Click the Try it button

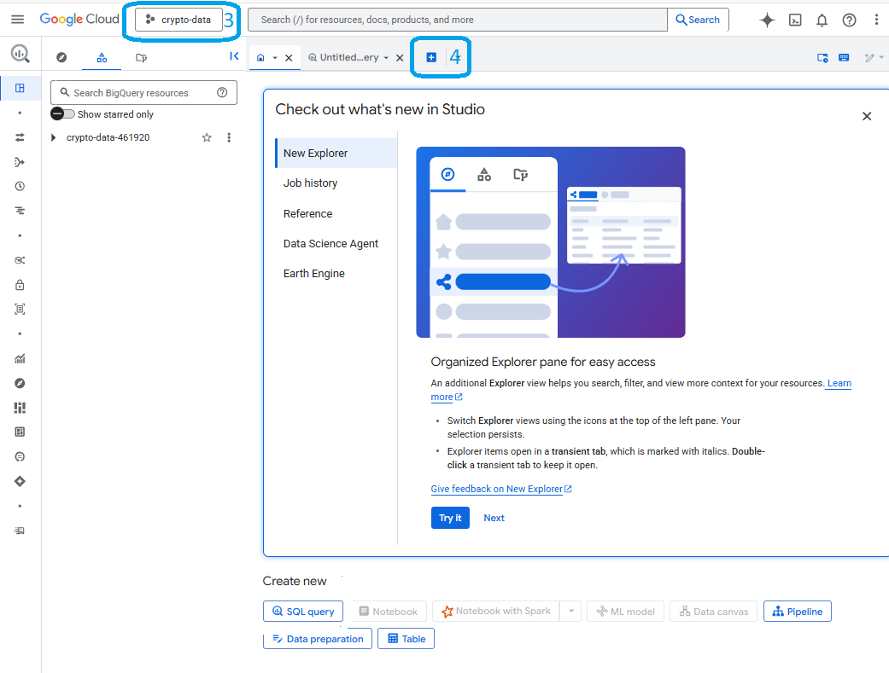coord(450,518)
